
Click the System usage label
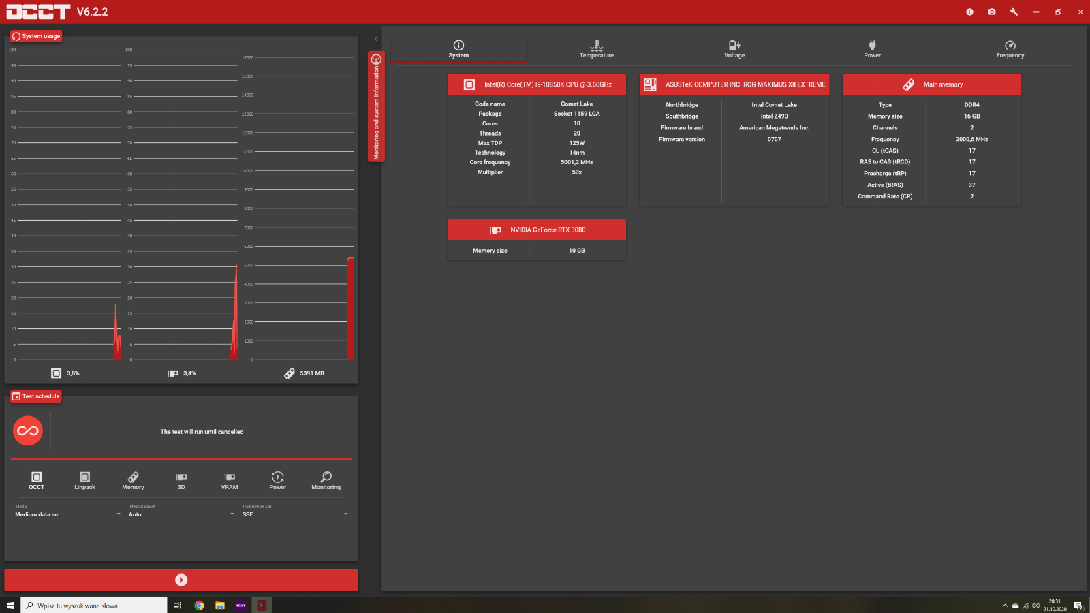click(36, 36)
